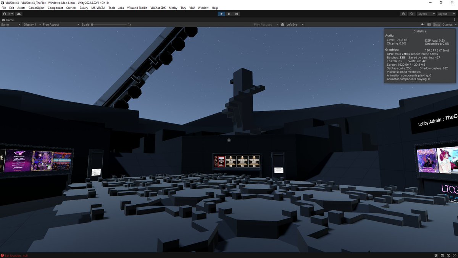This screenshot has width=458, height=258.
Task: Toggle Mute Audio speaker icon
Action: 423,24
